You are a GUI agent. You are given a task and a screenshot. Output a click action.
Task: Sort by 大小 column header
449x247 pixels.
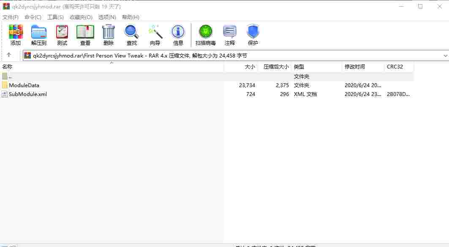pos(241,67)
